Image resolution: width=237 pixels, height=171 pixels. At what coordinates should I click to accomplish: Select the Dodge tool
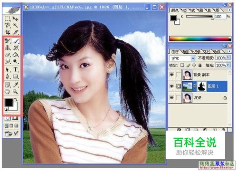pos(16,61)
